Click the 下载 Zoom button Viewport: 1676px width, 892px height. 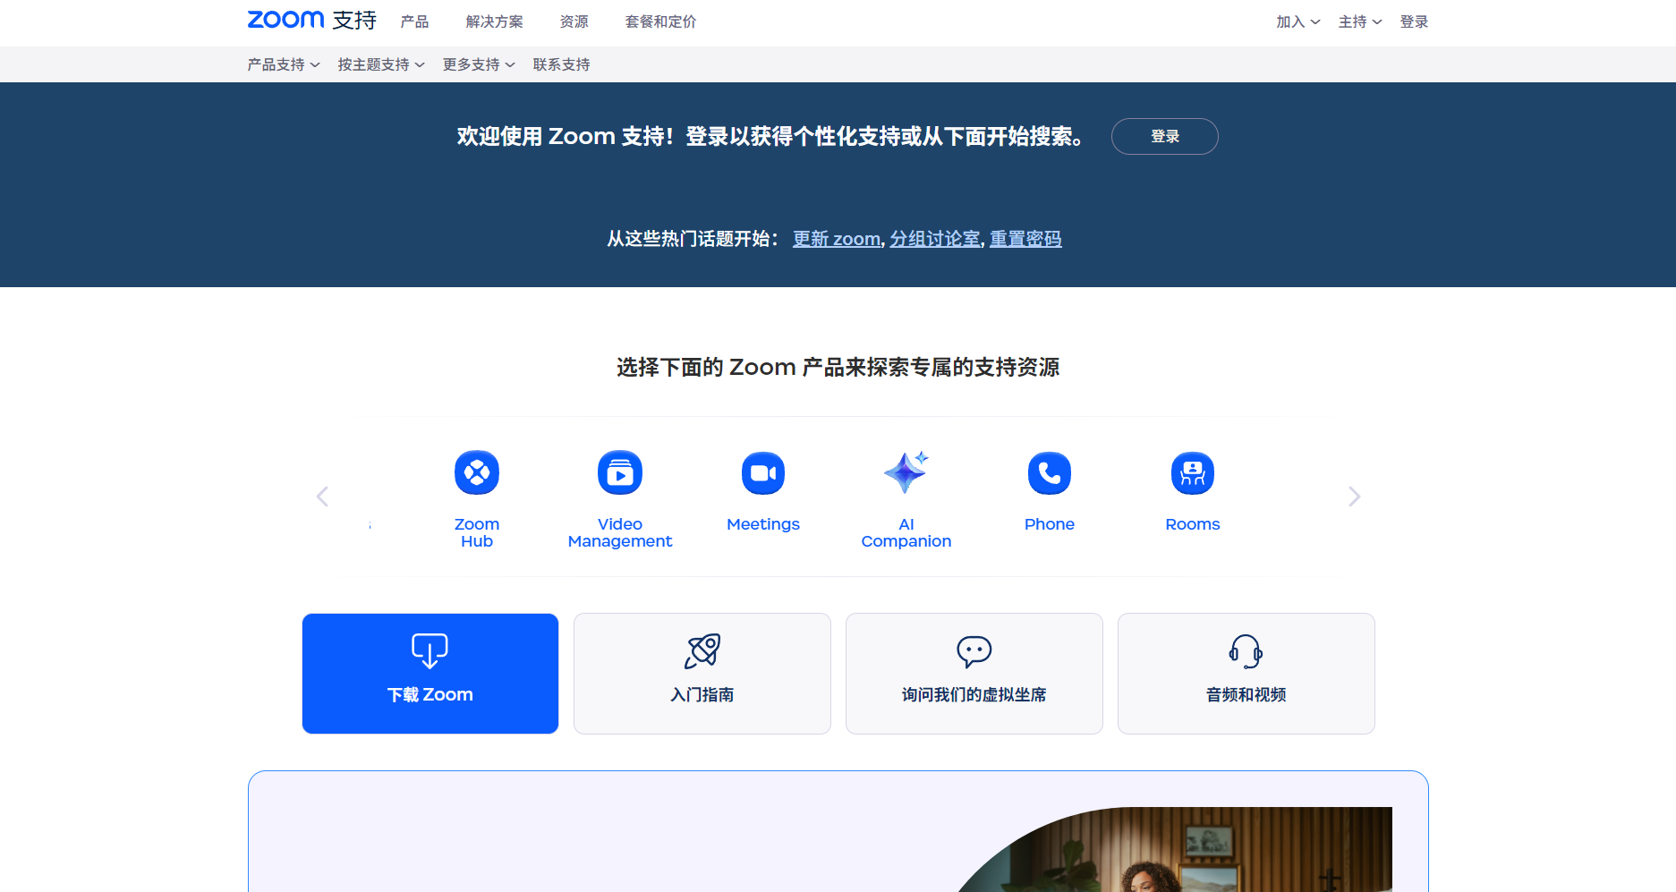[430, 674]
